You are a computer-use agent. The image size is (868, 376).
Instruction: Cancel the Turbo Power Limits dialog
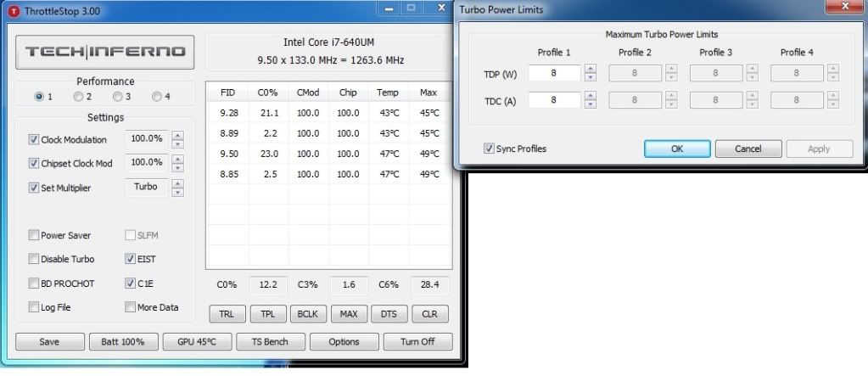click(x=748, y=149)
